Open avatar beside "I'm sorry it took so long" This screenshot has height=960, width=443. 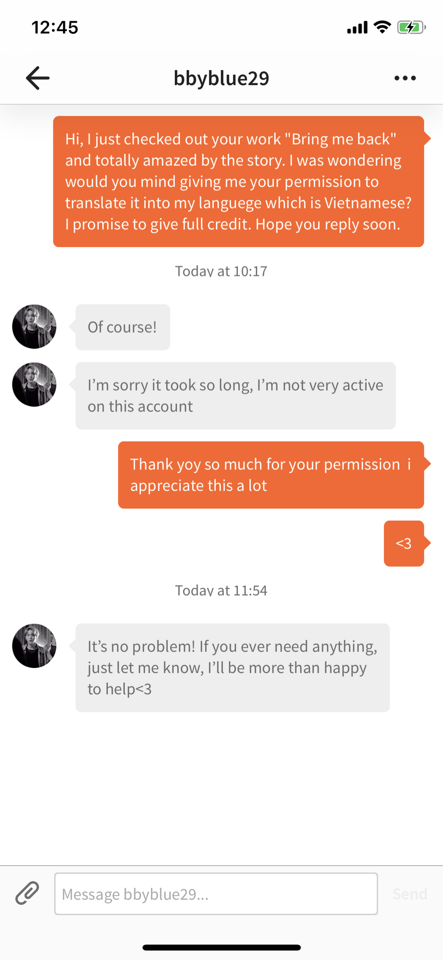[34, 384]
